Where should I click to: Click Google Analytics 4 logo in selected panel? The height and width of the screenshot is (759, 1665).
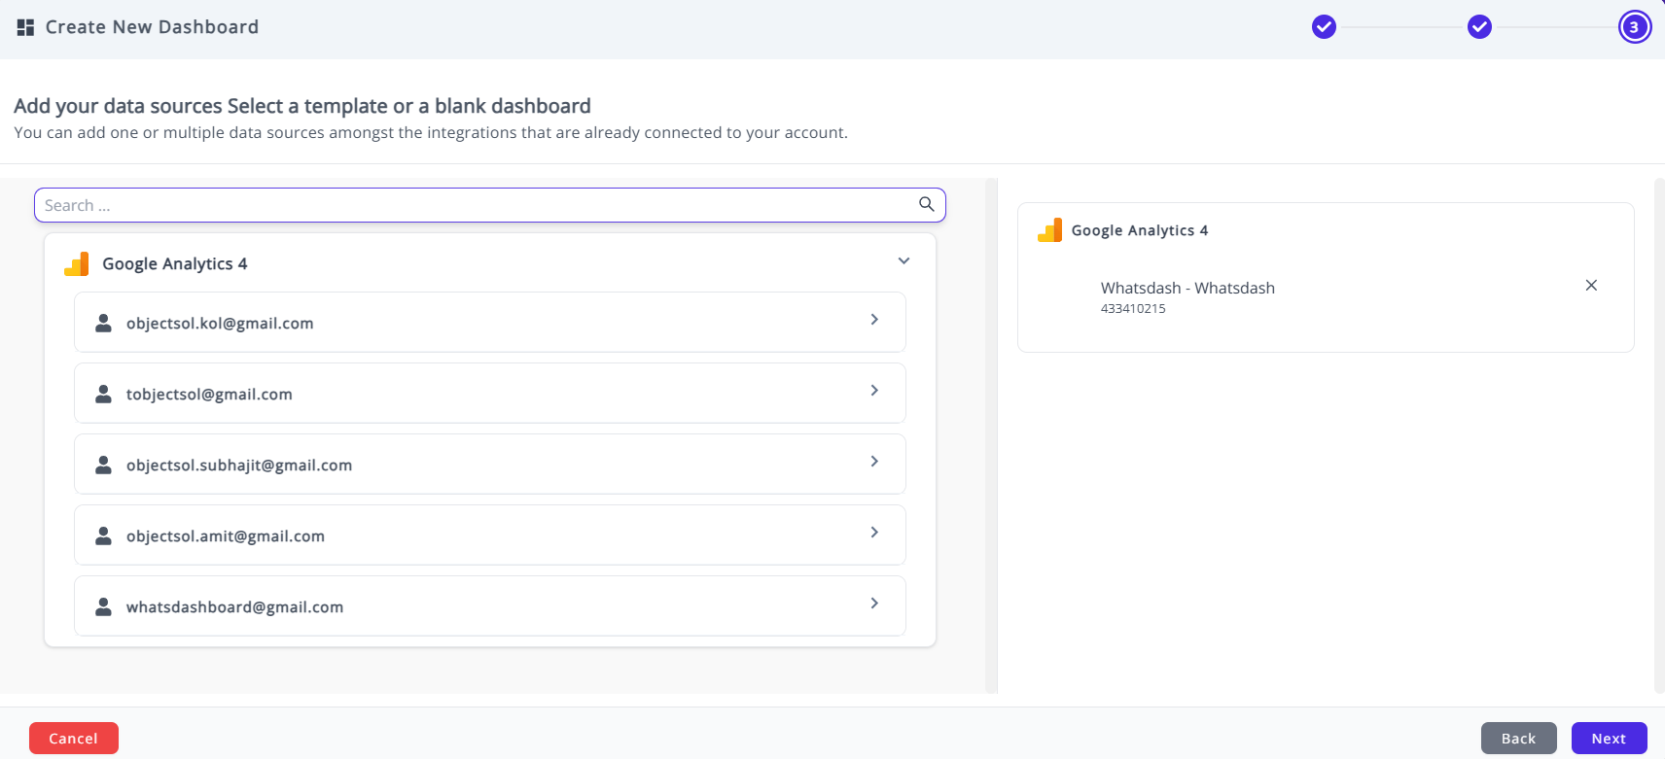click(x=1049, y=230)
